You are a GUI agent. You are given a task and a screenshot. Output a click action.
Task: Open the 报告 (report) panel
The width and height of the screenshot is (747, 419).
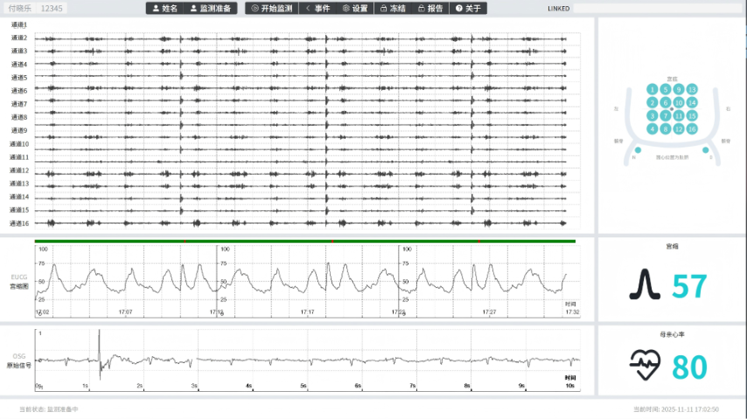(430, 8)
